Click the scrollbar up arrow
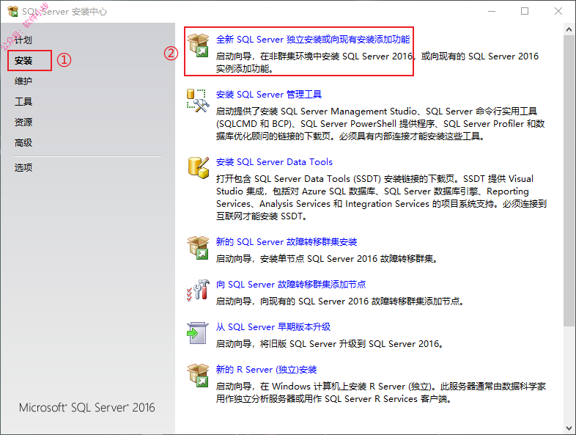This screenshot has height=435, width=576. (x=569, y=29)
